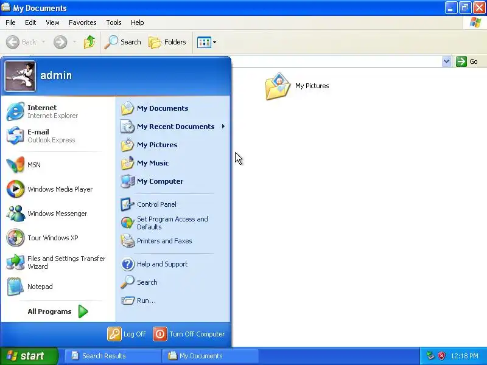The height and width of the screenshot is (365, 487).
Task: Click the Go button
Action: point(466,61)
